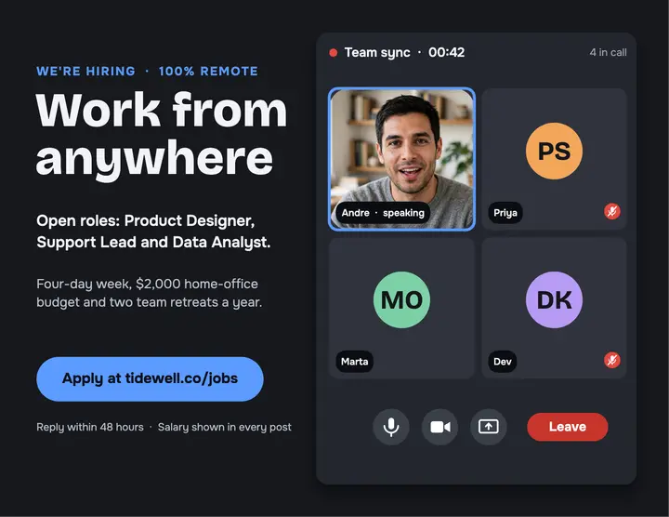This screenshot has height=517, width=669.
Task: Click the Marta name label
Action: [355, 362]
